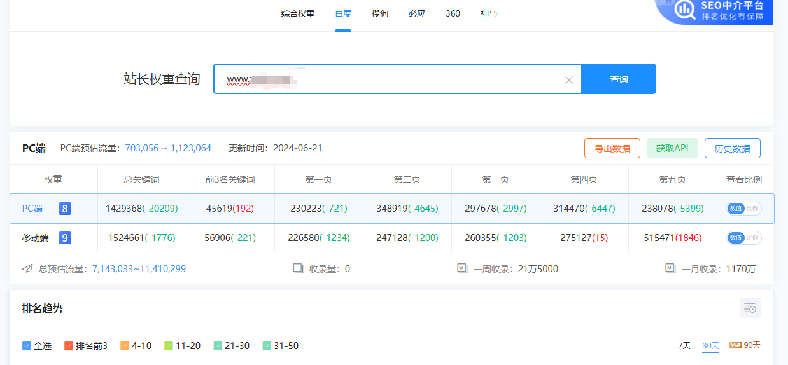Click the trend history list icon
Image resolution: width=788 pixels, height=365 pixels.
(x=750, y=308)
